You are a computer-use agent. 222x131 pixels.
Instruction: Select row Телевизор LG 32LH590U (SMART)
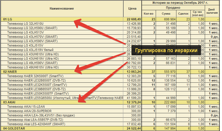(x=110, y=28)
